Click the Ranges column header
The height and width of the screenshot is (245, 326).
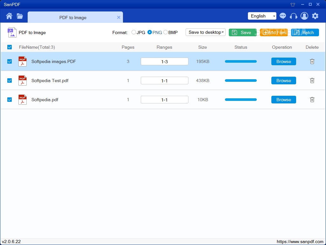tap(164, 47)
